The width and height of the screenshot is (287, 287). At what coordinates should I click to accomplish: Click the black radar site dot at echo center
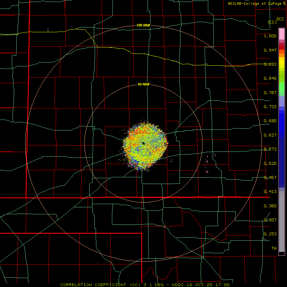click(x=143, y=143)
